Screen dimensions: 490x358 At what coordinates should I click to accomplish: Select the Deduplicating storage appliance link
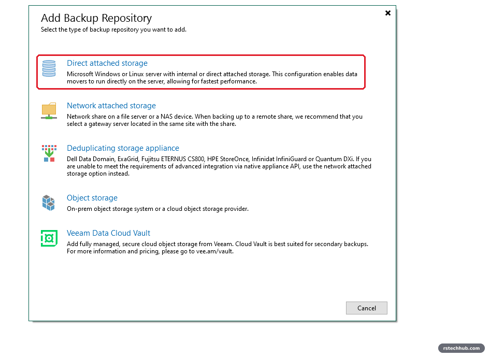pyautogui.click(x=123, y=148)
